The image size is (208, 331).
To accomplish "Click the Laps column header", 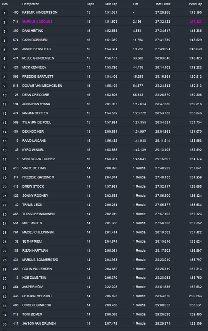I will [90, 4].
